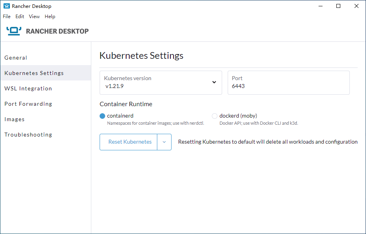The image size is (366, 234).
Task: Maximize the Rancher Desktop window
Action: point(338,6)
